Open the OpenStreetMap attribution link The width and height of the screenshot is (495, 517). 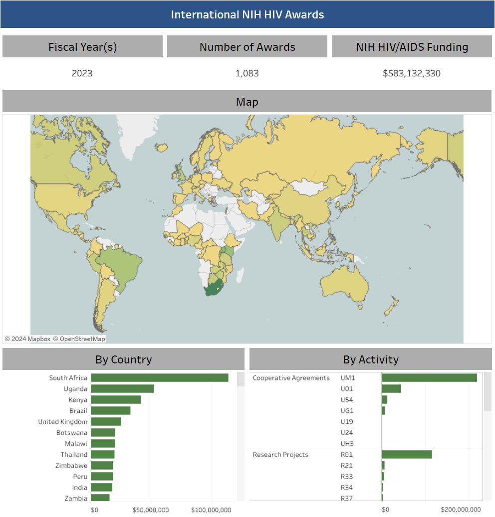click(79, 339)
